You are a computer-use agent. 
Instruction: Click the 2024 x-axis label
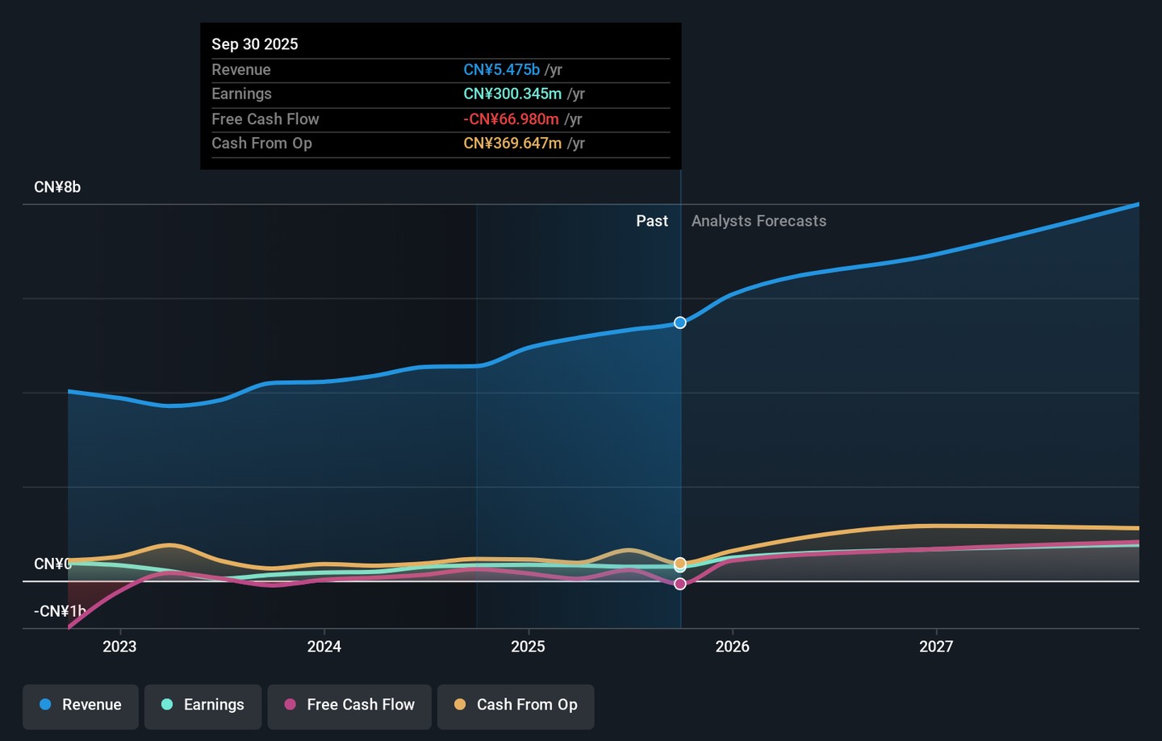[x=324, y=647]
